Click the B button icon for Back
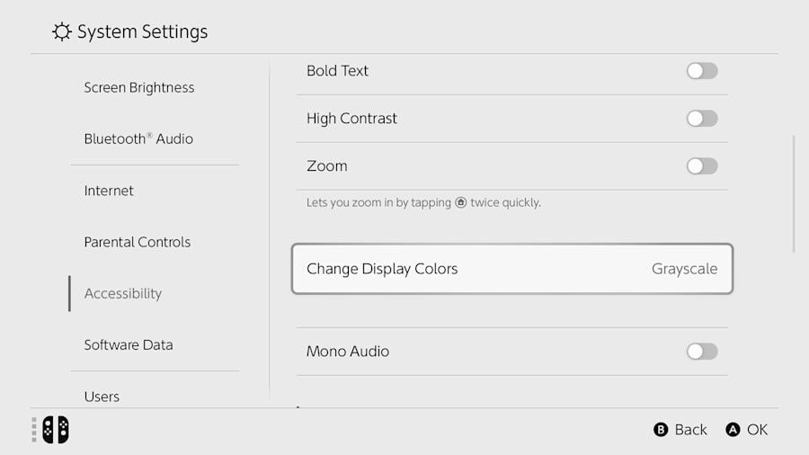This screenshot has height=455, width=809. tap(661, 430)
